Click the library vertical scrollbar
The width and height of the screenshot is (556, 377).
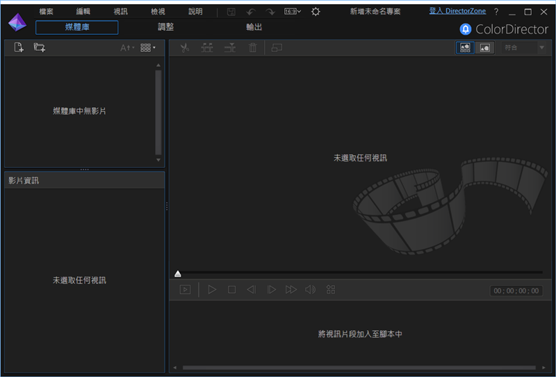(x=158, y=112)
